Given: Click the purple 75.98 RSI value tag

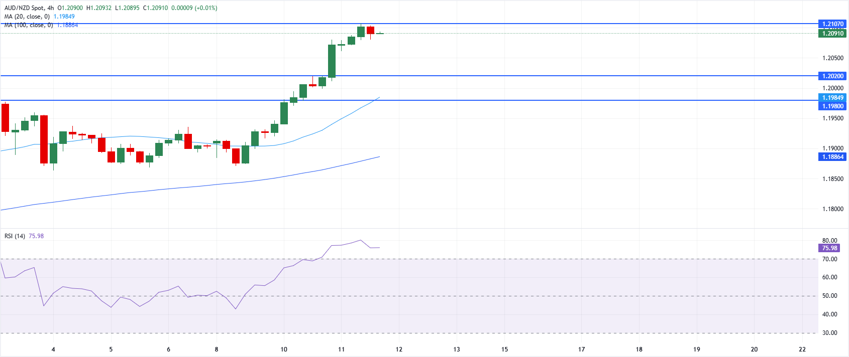Looking at the screenshot, I should [x=829, y=248].
